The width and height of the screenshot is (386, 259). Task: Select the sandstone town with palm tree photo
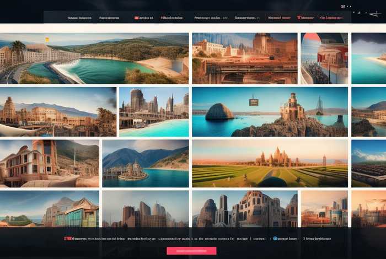(x=58, y=111)
